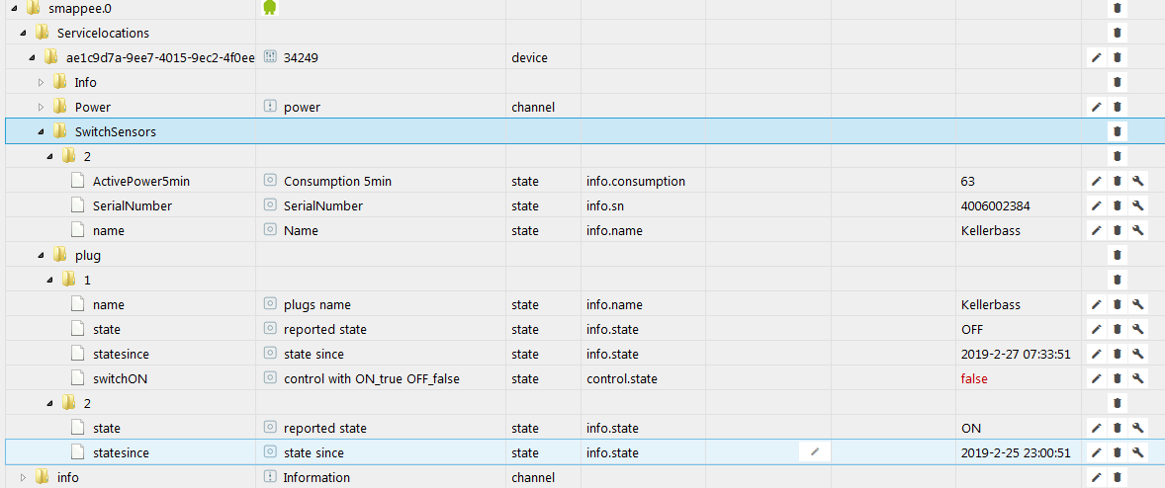Edit the info Information channel with pencil
The image size is (1165, 488).
1096,477
